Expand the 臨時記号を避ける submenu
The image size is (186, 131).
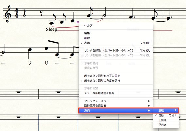pos(116,106)
